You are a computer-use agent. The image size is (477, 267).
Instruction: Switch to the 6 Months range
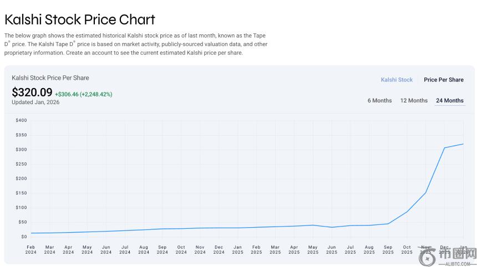pos(379,100)
